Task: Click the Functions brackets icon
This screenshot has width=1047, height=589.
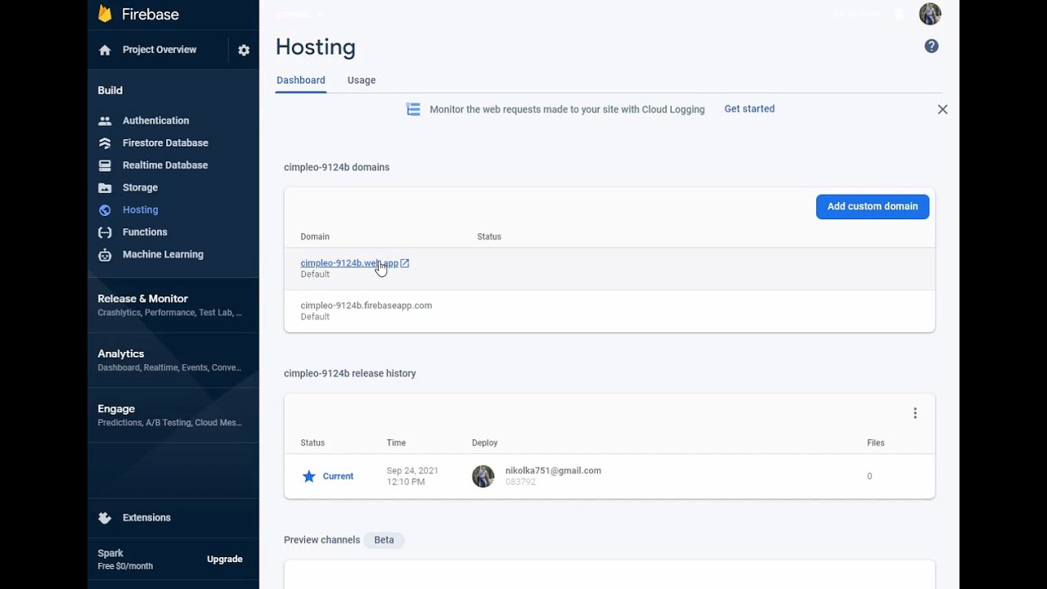Action: pyautogui.click(x=105, y=232)
